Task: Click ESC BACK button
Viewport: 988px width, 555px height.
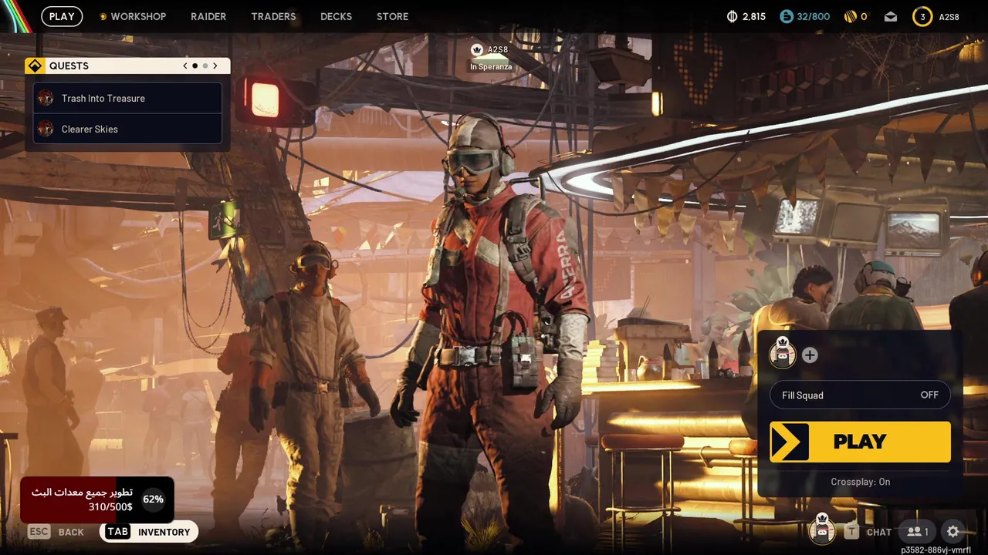Action: (56, 532)
